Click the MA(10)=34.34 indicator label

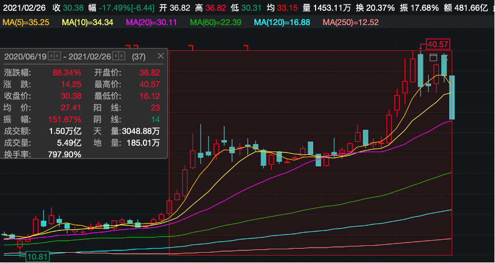coord(88,22)
